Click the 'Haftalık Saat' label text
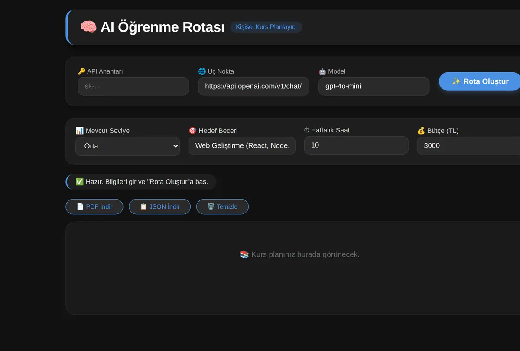The image size is (520, 351). [331, 130]
